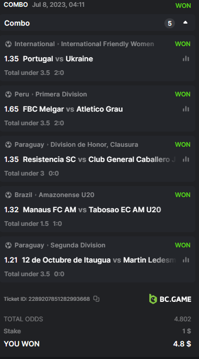Open stats icon for Portugal vs Ukraine
This screenshot has width=199, height=359.
[186, 59]
